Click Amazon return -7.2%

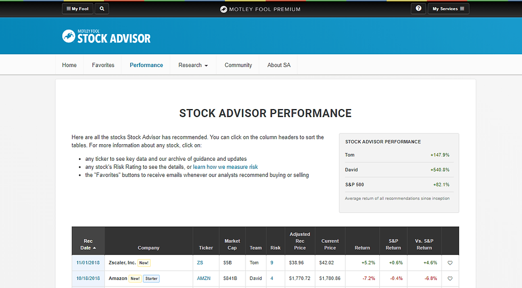point(369,278)
